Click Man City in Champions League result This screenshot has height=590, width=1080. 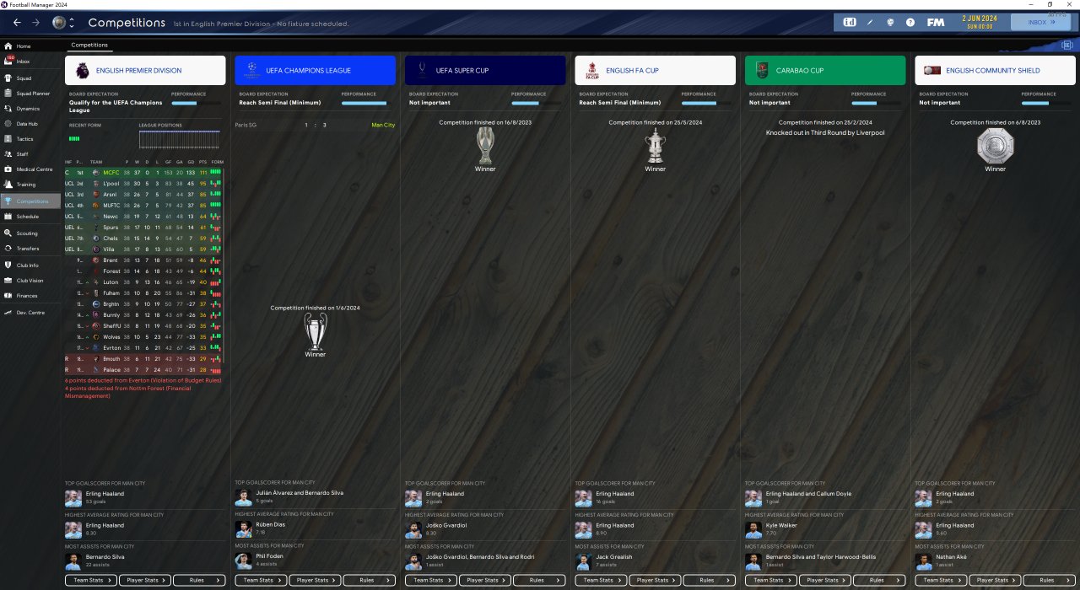click(x=383, y=125)
